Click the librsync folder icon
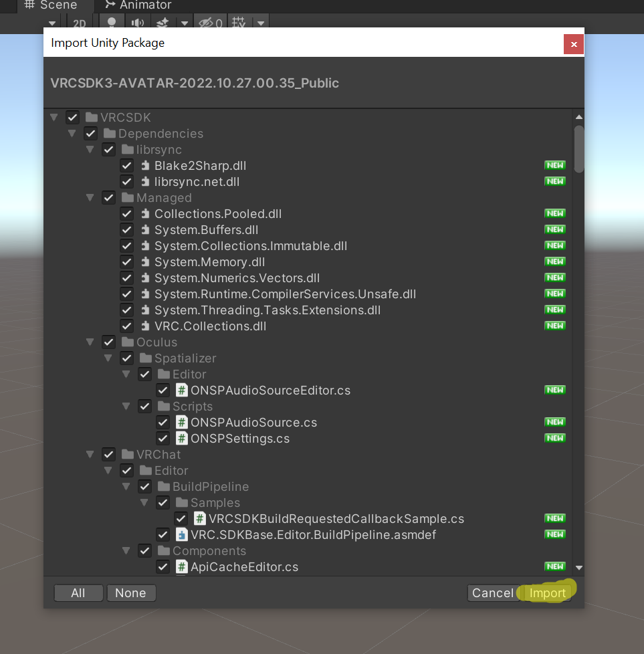Image resolution: width=644 pixels, height=654 pixels. 128,149
